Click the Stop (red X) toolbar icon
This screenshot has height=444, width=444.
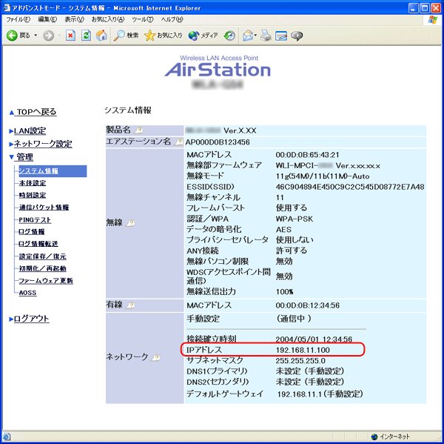coord(70,36)
